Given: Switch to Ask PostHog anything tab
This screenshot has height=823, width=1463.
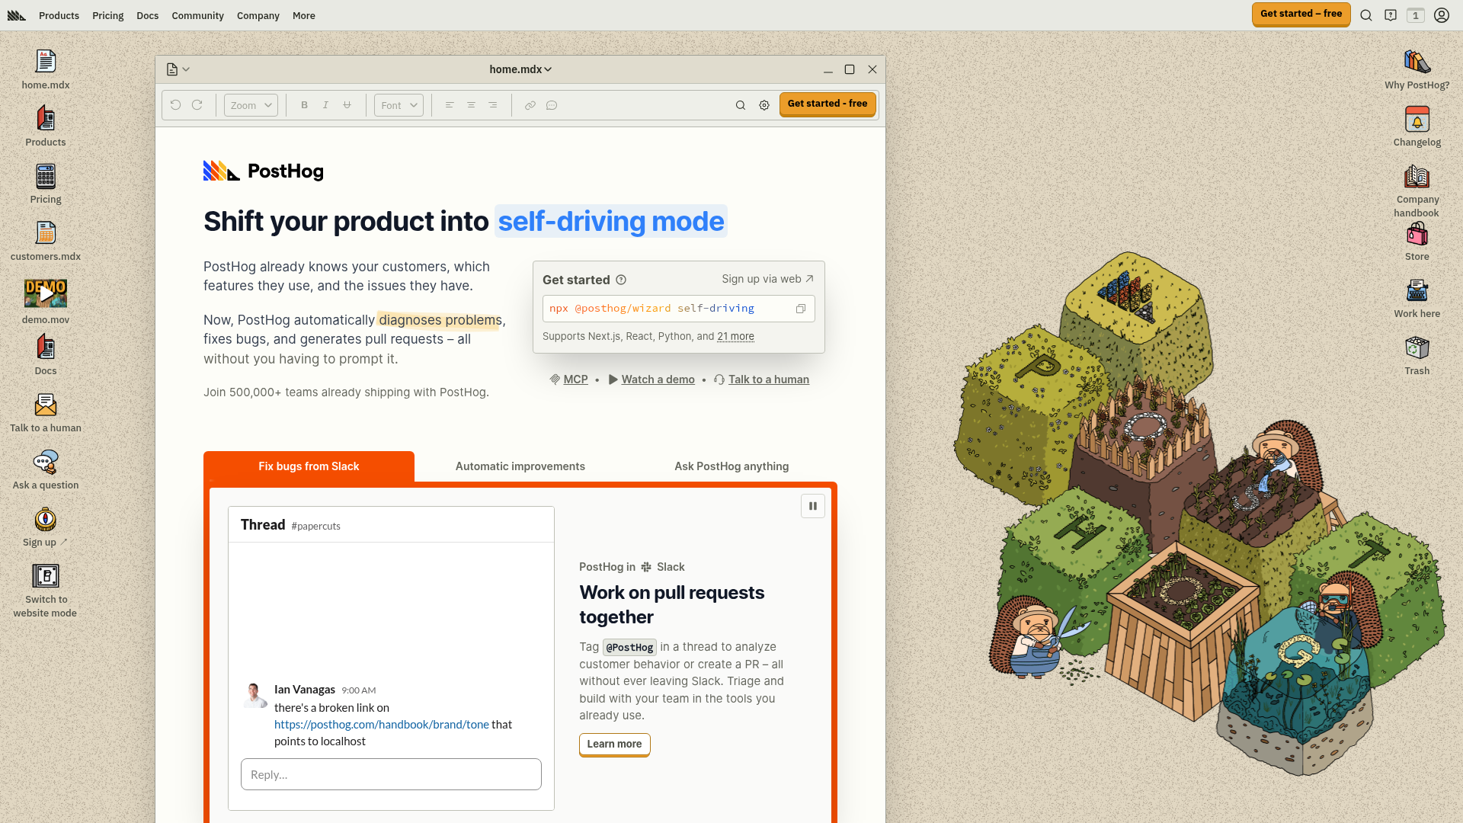Looking at the screenshot, I should (x=731, y=466).
